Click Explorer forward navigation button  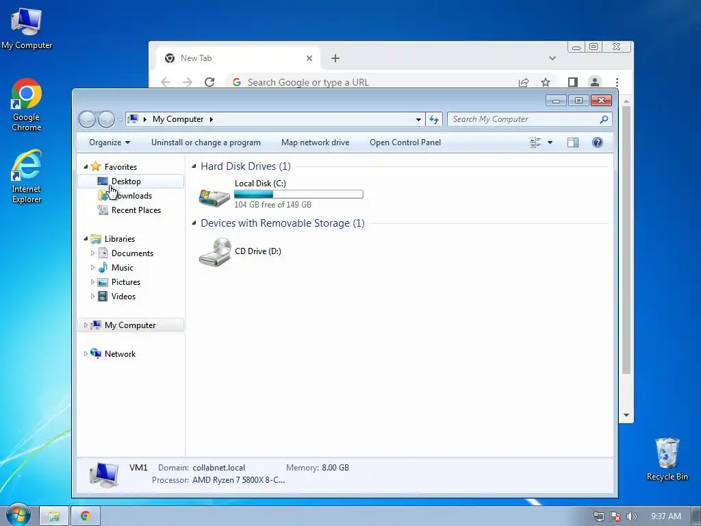106,119
